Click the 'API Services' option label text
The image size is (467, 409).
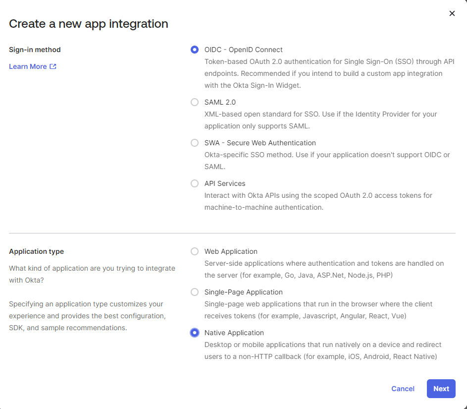pyautogui.click(x=225, y=183)
